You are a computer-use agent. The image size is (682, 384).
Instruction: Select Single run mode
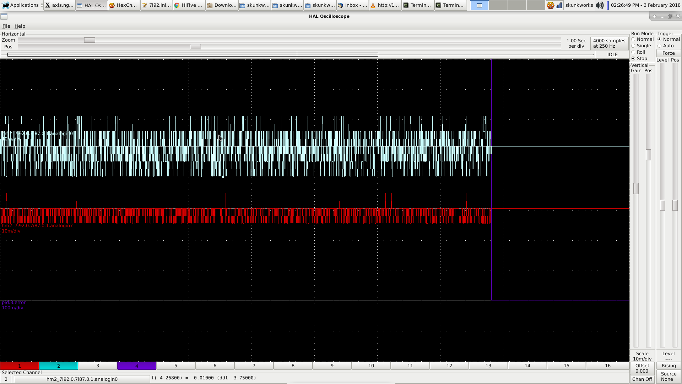tap(641, 46)
